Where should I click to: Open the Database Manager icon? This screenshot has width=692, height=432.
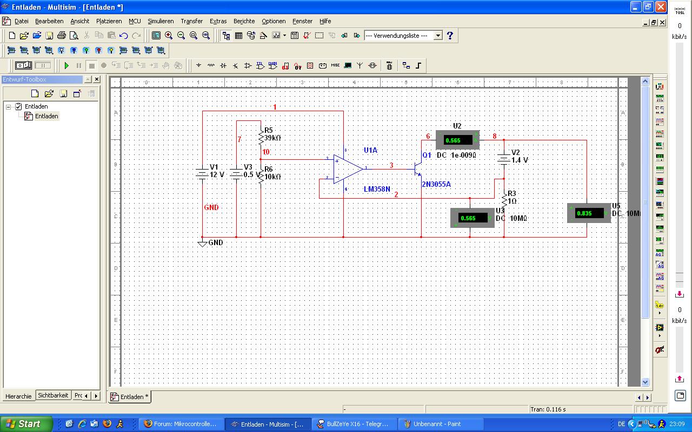click(251, 36)
